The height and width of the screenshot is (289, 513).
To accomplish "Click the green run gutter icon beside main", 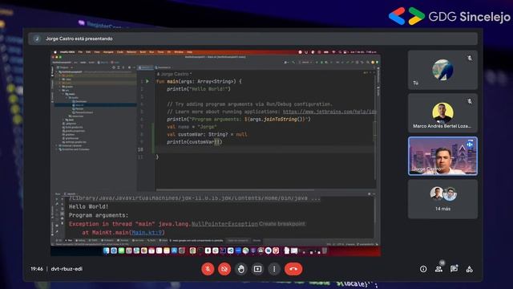I will point(147,81).
